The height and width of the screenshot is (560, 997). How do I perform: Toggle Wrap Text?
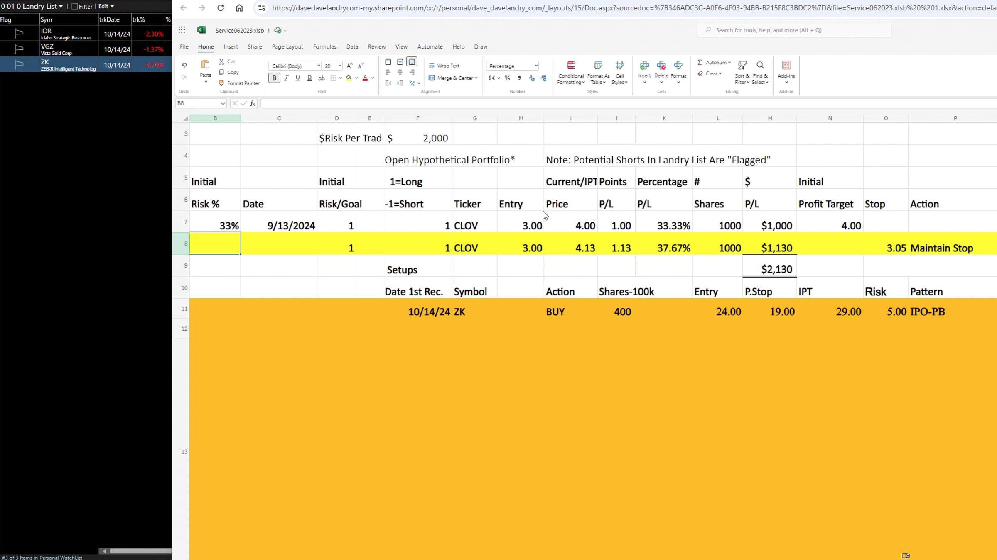coord(444,66)
